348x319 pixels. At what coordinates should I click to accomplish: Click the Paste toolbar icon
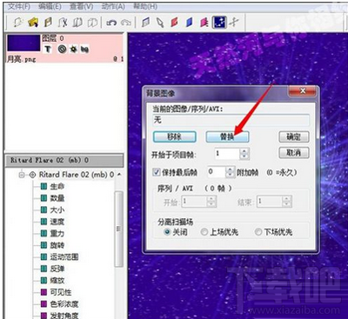coord(92,23)
